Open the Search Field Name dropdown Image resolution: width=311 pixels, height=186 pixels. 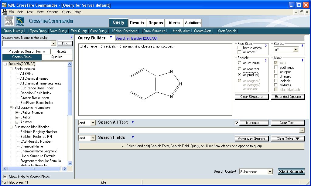coord(53,44)
